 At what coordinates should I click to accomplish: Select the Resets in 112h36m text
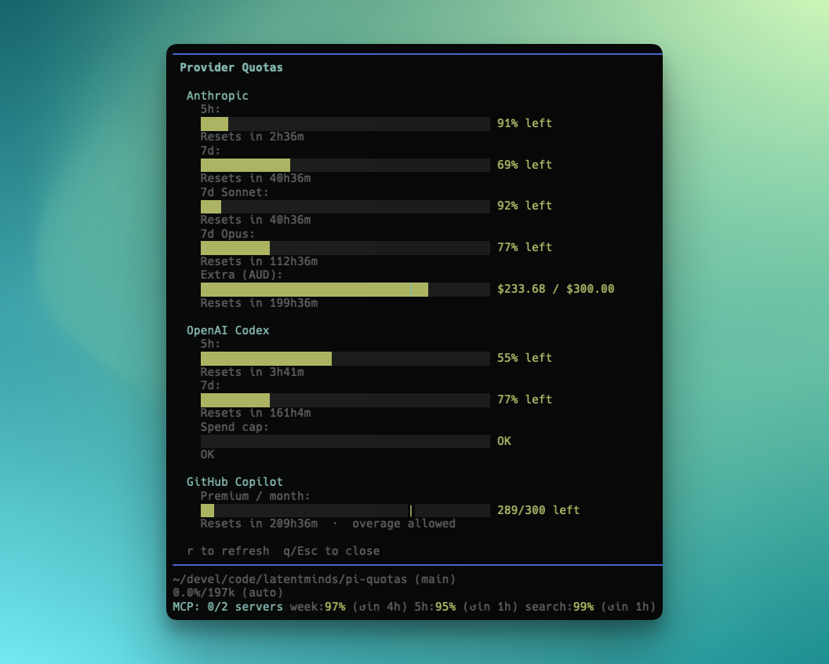pyautogui.click(x=259, y=261)
